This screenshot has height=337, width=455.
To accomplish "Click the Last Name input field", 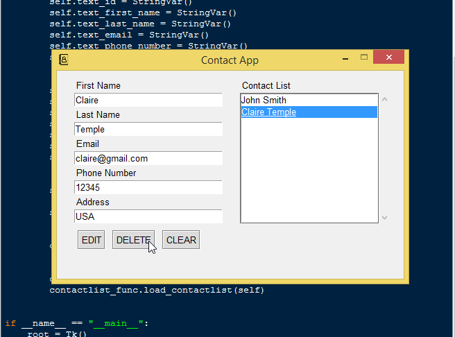I will 148,130.
